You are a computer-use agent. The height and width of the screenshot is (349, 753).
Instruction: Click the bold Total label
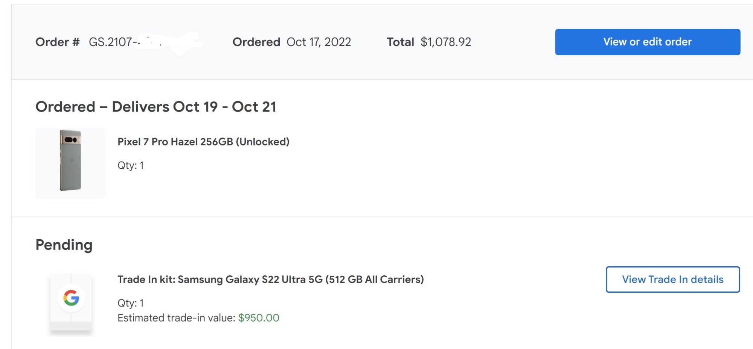pyautogui.click(x=400, y=42)
